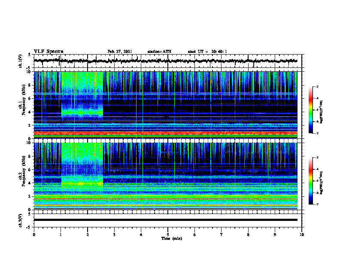The width and height of the screenshot is (340, 263).
Task: Click the ch.1 spectrogram color scale bar
Action: (x=310, y=110)
